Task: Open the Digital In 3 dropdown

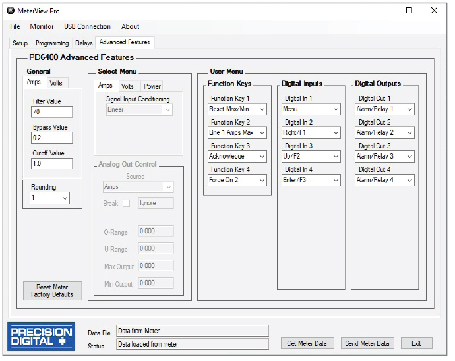Action: point(311,157)
